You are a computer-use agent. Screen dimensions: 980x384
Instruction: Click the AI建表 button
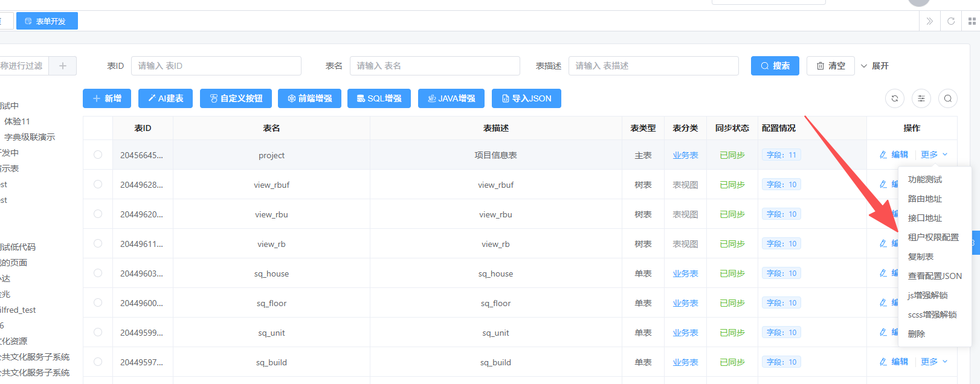(x=166, y=98)
